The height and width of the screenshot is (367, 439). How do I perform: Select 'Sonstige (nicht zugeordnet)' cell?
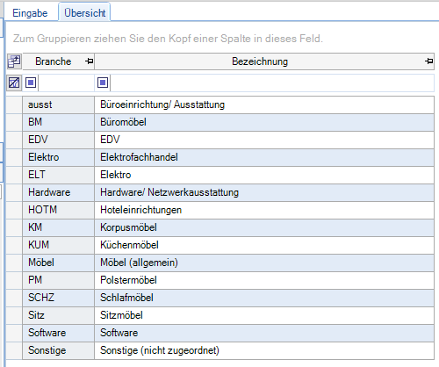[264, 350]
